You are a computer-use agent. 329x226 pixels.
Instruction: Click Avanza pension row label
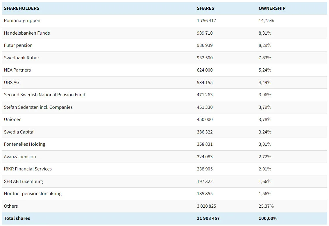(x=20, y=157)
